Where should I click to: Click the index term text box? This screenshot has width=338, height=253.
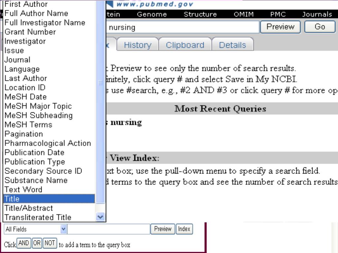109,229
